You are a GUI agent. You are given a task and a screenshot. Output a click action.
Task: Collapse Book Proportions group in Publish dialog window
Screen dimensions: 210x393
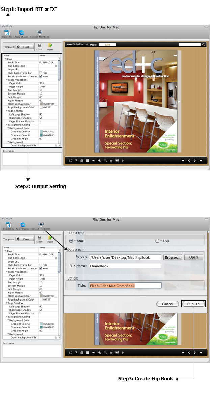point(7,272)
